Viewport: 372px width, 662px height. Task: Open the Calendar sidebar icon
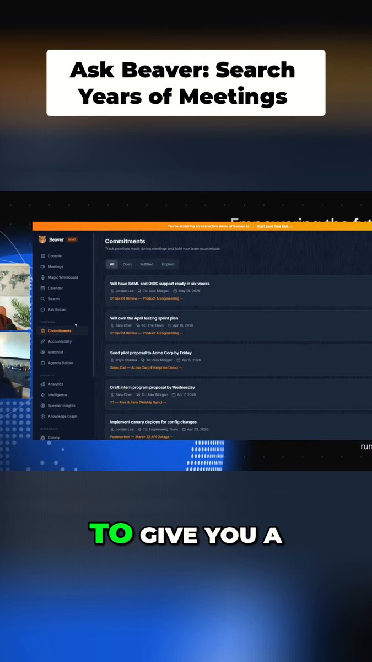pyautogui.click(x=43, y=288)
